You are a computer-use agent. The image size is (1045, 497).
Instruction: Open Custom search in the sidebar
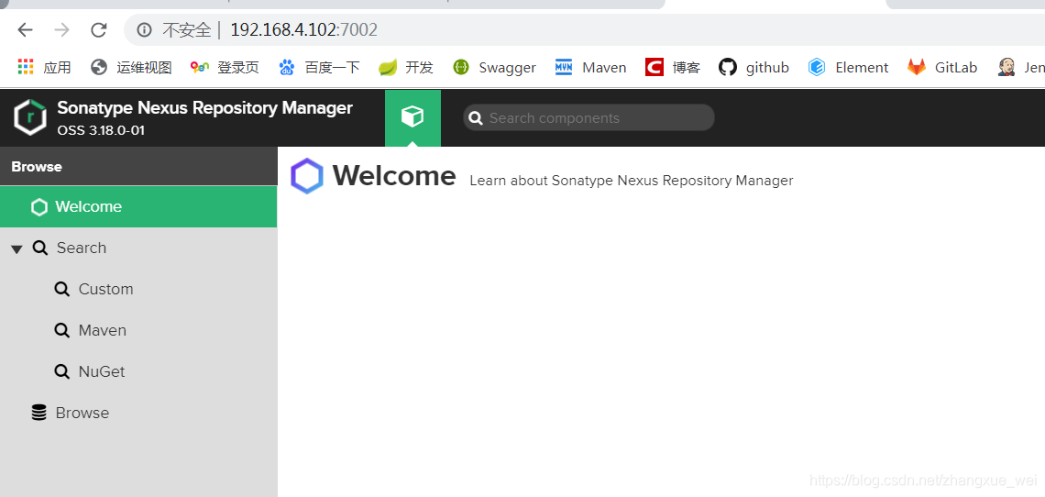coord(138,290)
